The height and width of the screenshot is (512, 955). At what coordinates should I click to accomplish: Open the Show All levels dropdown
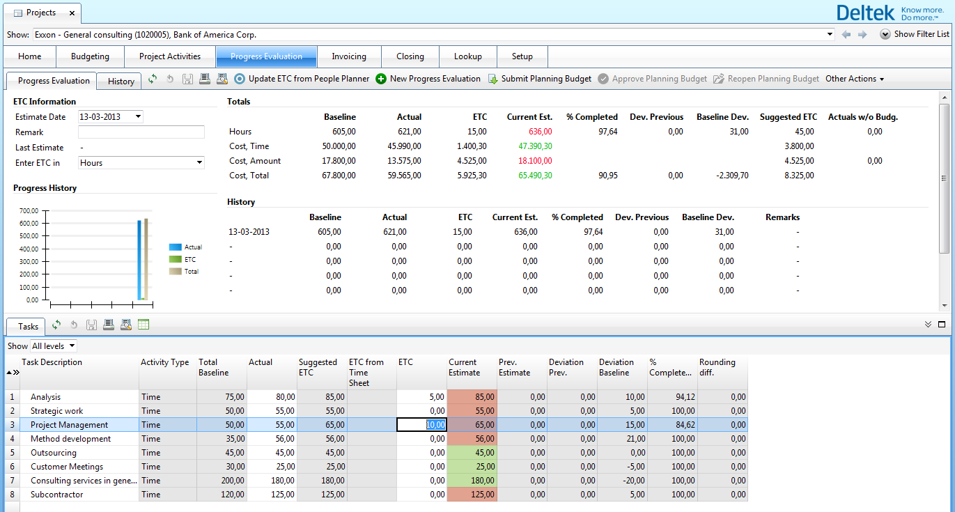[x=72, y=346]
